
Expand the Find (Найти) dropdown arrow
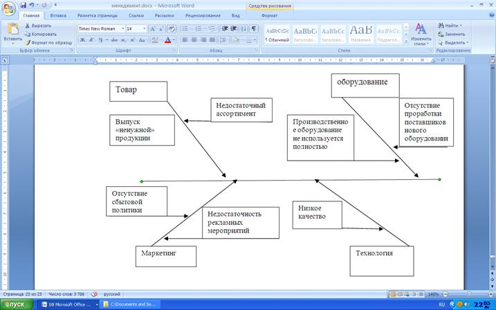pyautogui.click(x=461, y=25)
